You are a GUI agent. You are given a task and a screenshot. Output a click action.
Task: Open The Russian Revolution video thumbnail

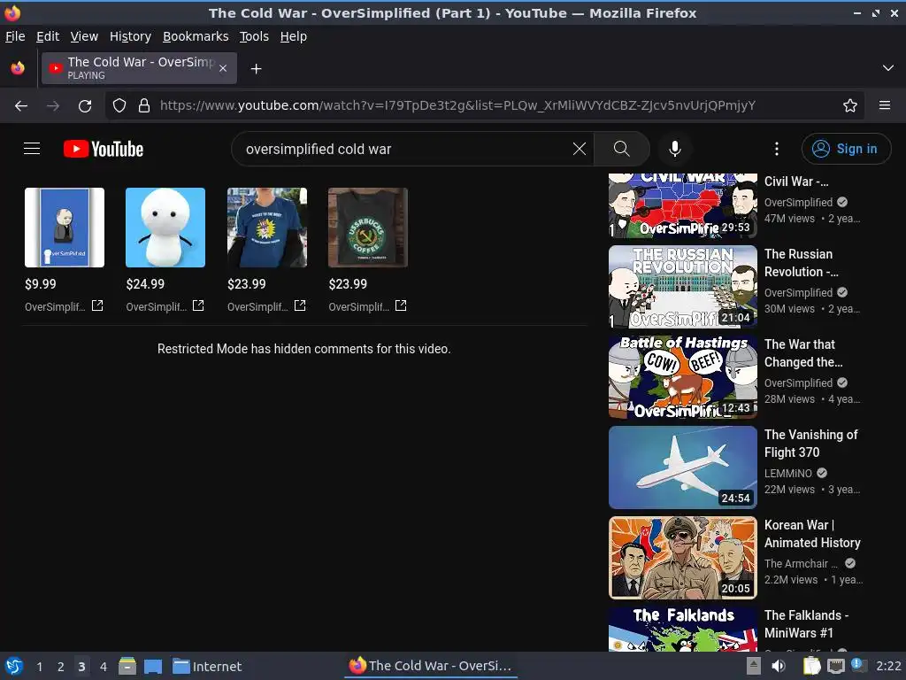coord(683,287)
